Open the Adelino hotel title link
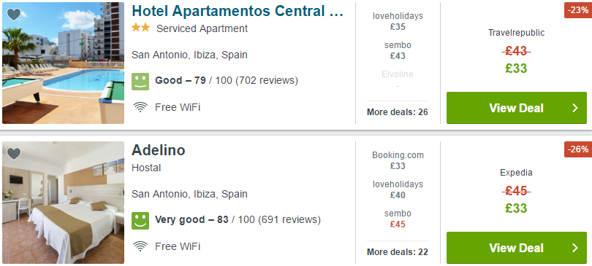 click(x=158, y=150)
